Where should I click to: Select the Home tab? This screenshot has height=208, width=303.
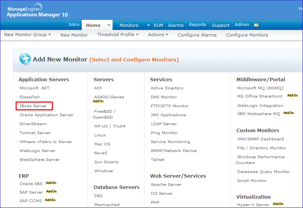pos(93,25)
